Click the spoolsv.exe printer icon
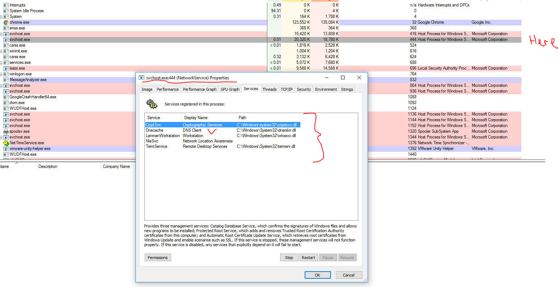This screenshot has height=287, width=558. pyautogui.click(x=6, y=131)
